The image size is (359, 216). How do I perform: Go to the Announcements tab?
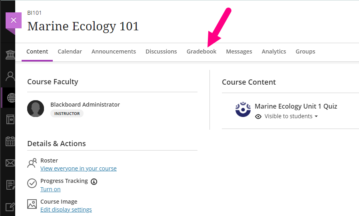(x=114, y=52)
